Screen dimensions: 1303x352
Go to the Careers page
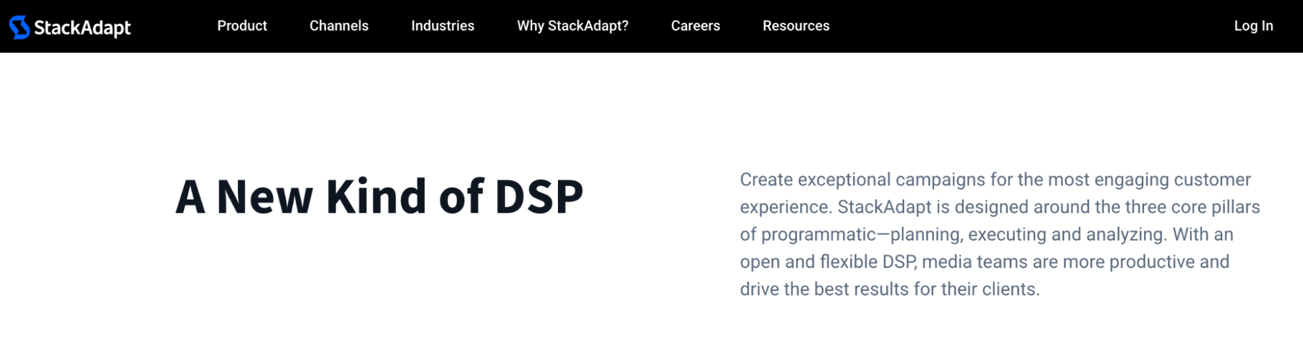coord(695,26)
